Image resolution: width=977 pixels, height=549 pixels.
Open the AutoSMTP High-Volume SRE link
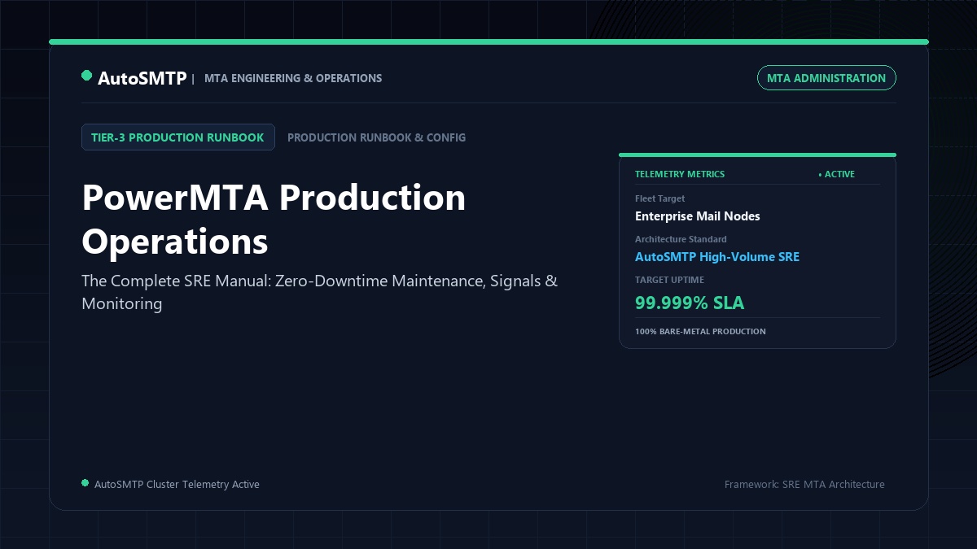click(x=717, y=257)
